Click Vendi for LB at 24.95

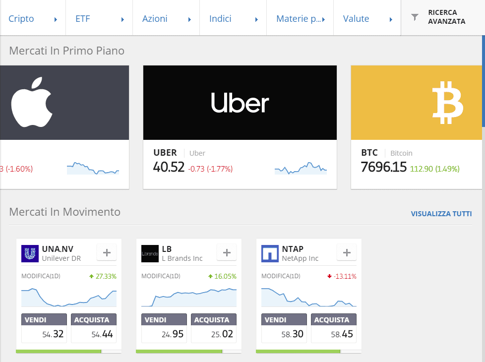pyautogui.click(x=164, y=328)
